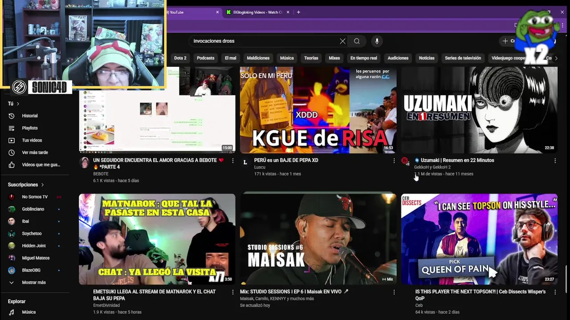Open Playlists in the sidebar
This screenshot has height=320, width=570.
point(30,128)
